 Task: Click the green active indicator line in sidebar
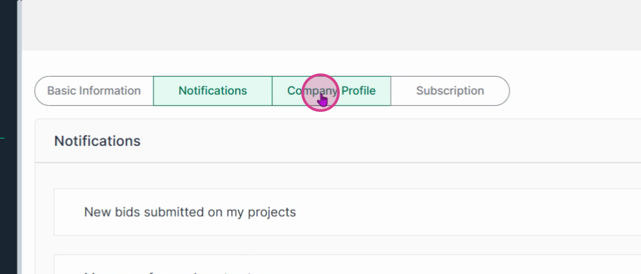pyautogui.click(x=2, y=138)
